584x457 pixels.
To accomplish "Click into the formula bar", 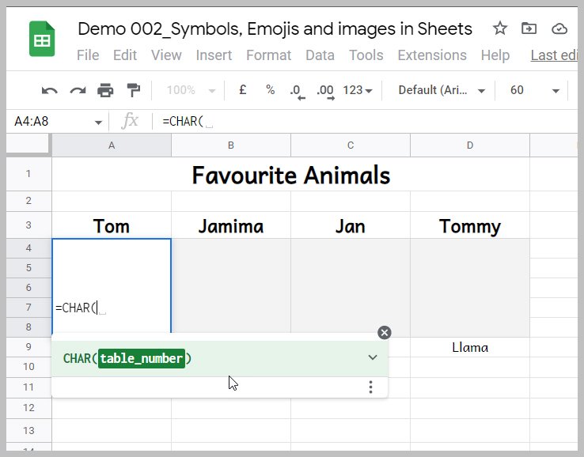I will [367, 121].
